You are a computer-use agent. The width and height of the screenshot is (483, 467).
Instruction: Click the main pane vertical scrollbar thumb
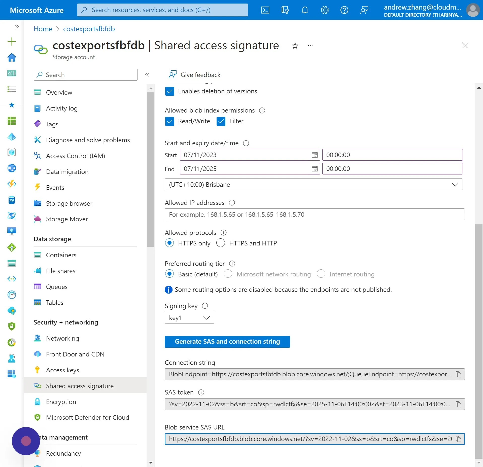tap(479, 341)
